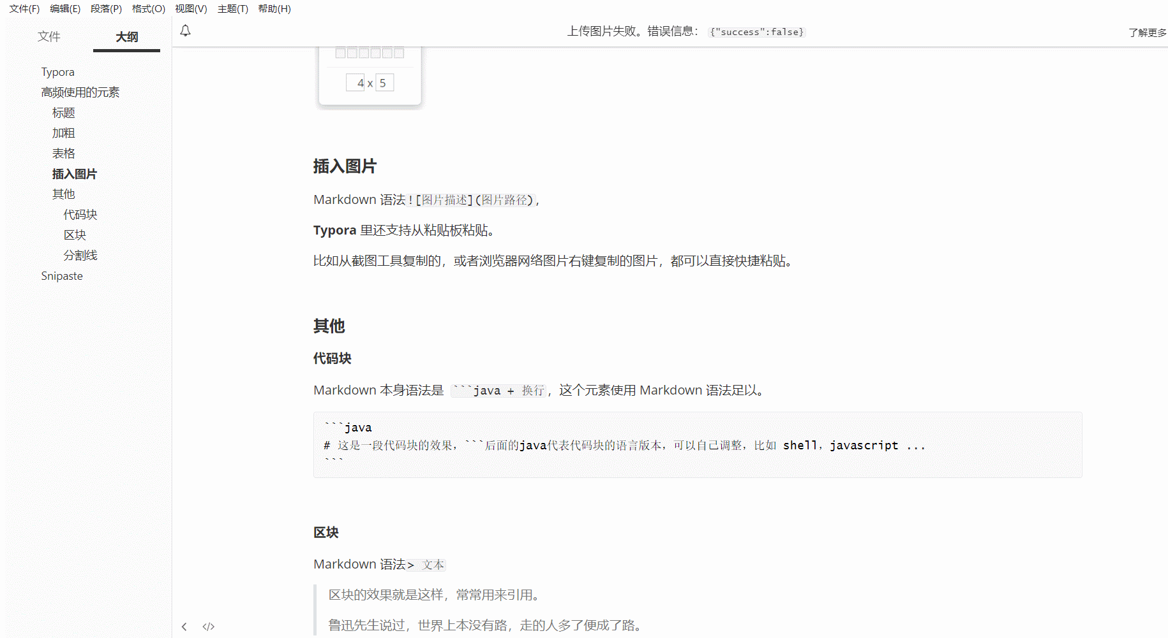Click the bold Typora word in paragraph
The image size is (1168, 638).
pyautogui.click(x=334, y=230)
